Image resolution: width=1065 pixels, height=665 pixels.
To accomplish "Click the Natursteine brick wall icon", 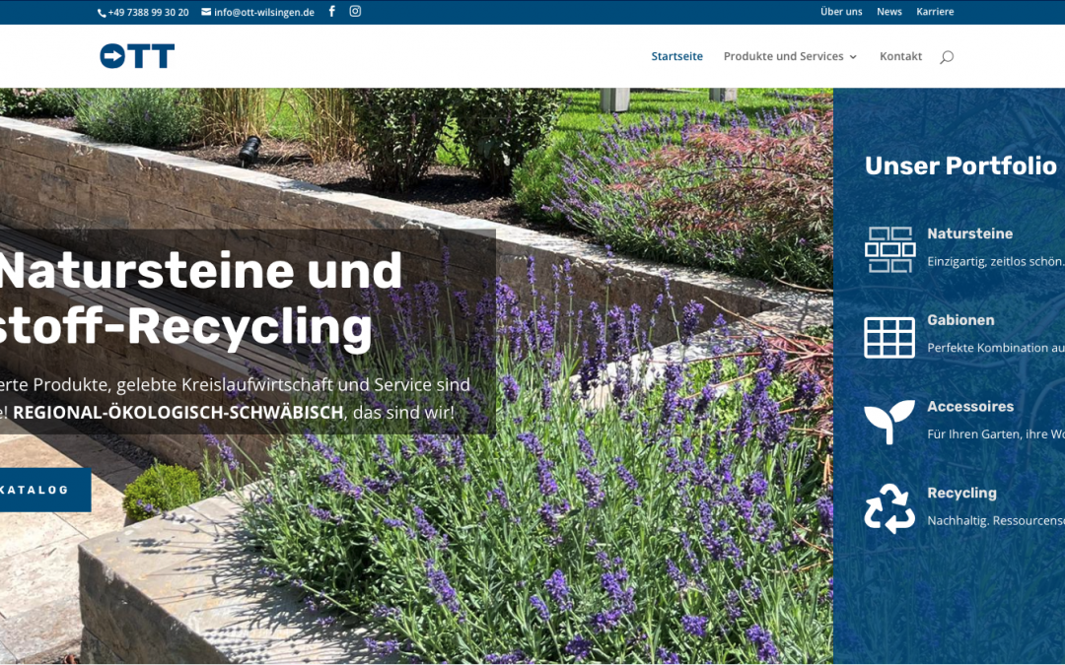I will [889, 249].
